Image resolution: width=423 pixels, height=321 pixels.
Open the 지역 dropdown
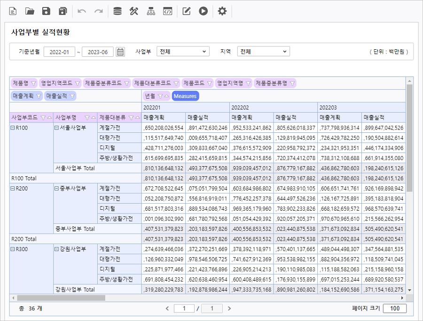pyautogui.click(x=263, y=52)
